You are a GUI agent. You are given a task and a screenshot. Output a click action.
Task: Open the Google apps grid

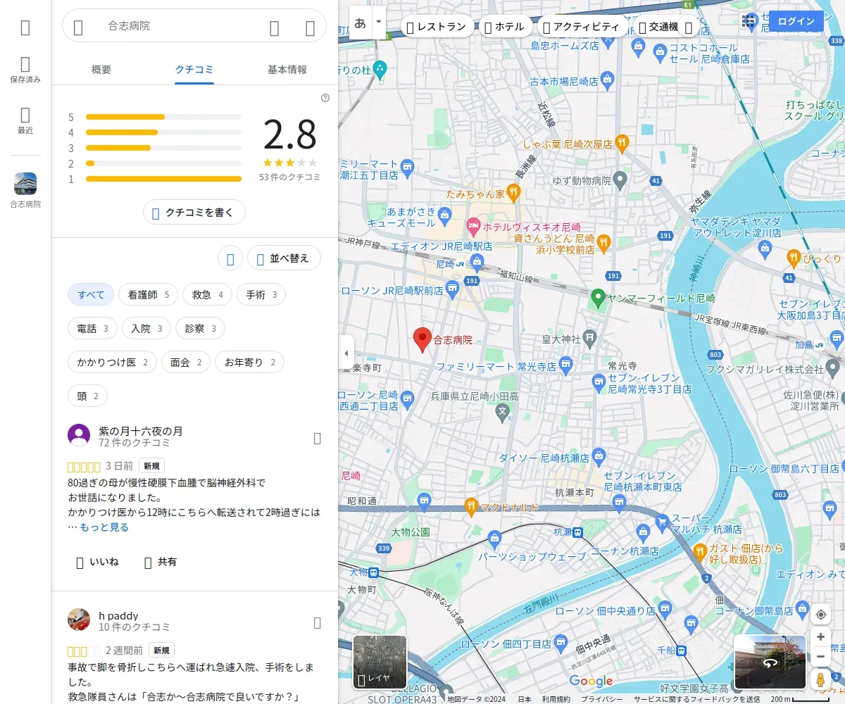[750, 22]
